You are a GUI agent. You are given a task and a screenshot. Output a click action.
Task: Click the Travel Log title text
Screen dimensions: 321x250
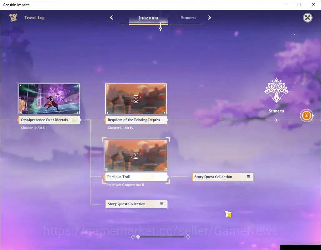click(x=34, y=18)
